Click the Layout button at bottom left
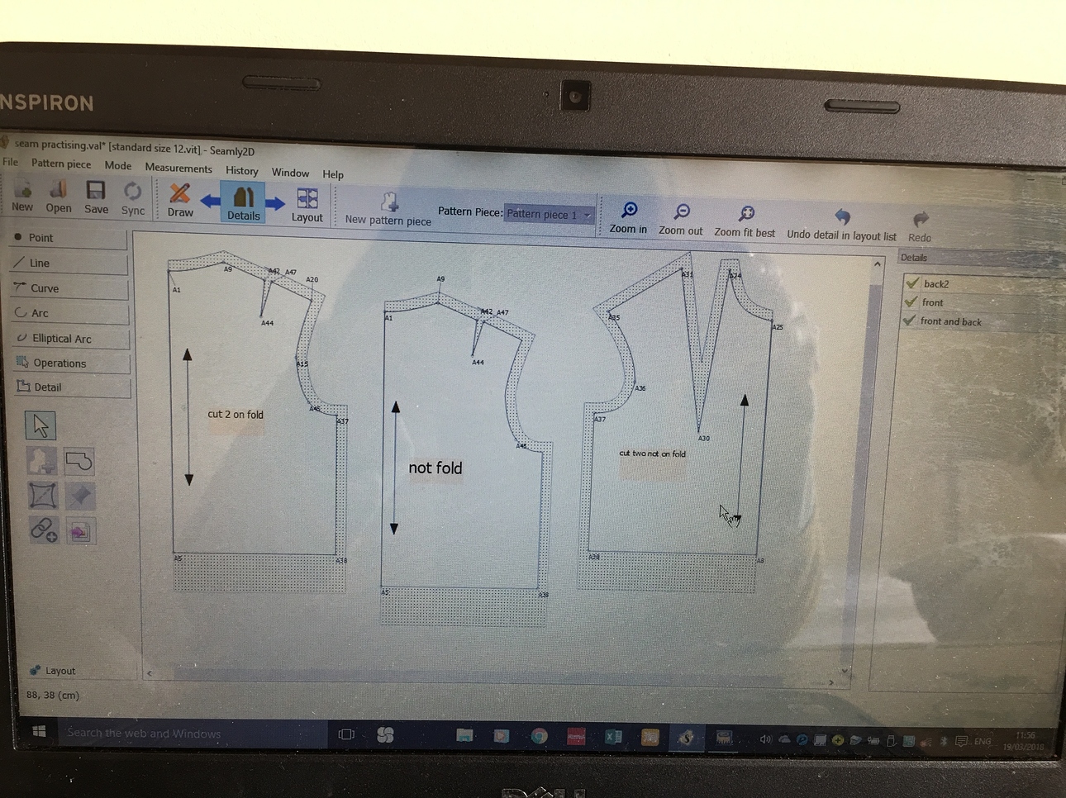This screenshot has width=1066, height=798. (x=52, y=670)
